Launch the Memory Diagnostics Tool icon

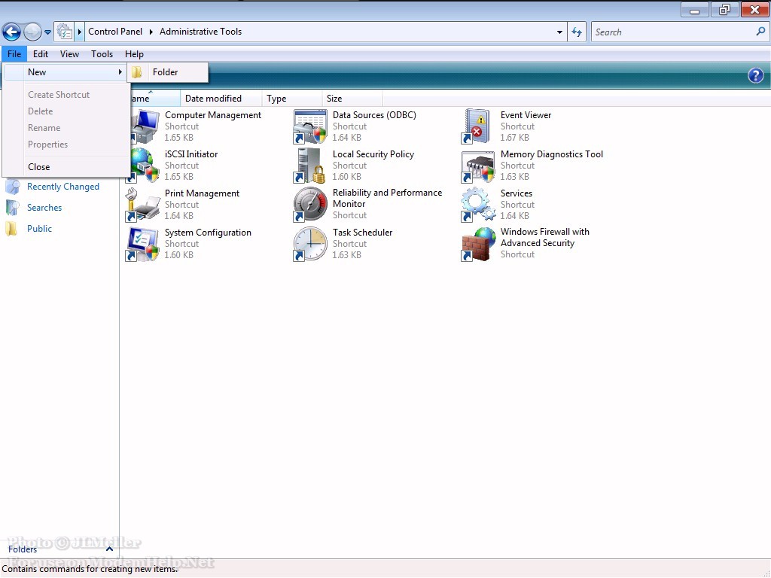(x=478, y=166)
